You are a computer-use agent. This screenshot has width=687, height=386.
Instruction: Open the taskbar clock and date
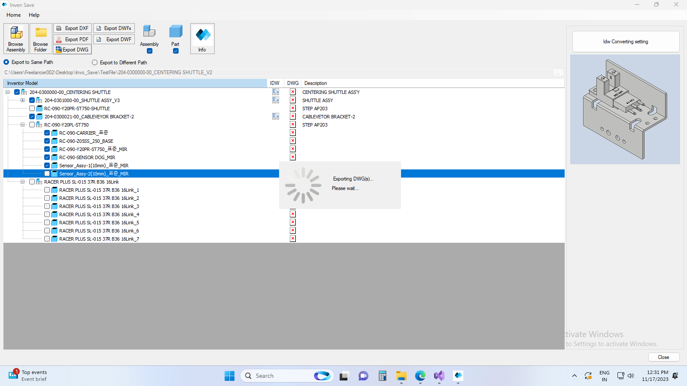(x=655, y=376)
